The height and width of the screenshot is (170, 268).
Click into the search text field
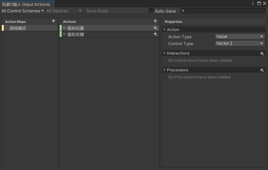coord(224,11)
